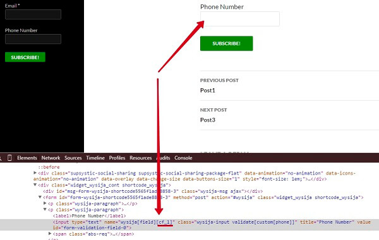Click the id form-validation-field-0 attribute line
379x240 pixels.
click(x=92, y=227)
